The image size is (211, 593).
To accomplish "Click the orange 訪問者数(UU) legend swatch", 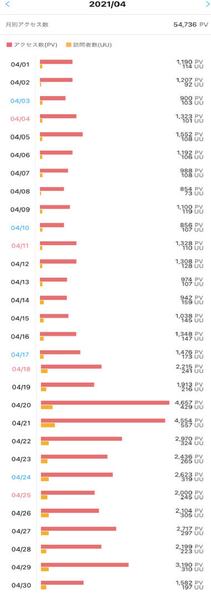I will tap(68, 45).
